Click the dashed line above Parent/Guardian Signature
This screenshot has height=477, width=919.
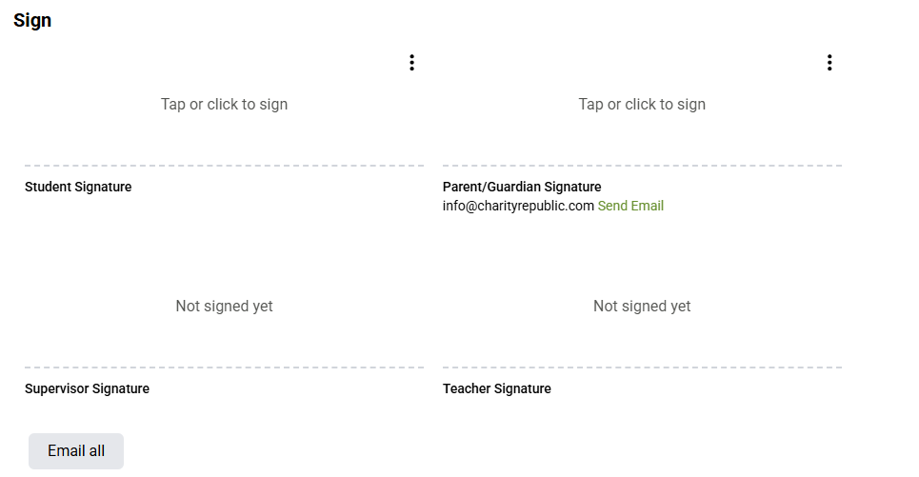[642, 166]
